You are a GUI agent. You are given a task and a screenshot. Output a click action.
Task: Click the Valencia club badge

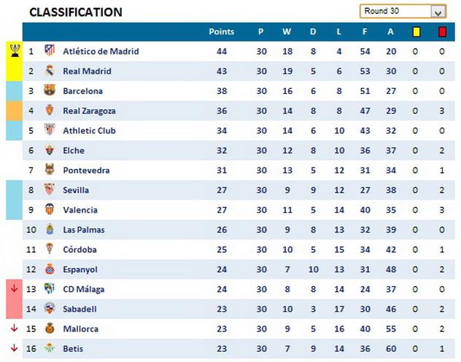click(50, 210)
